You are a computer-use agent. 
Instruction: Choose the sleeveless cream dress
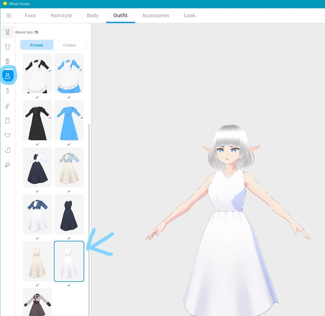[x=37, y=261]
